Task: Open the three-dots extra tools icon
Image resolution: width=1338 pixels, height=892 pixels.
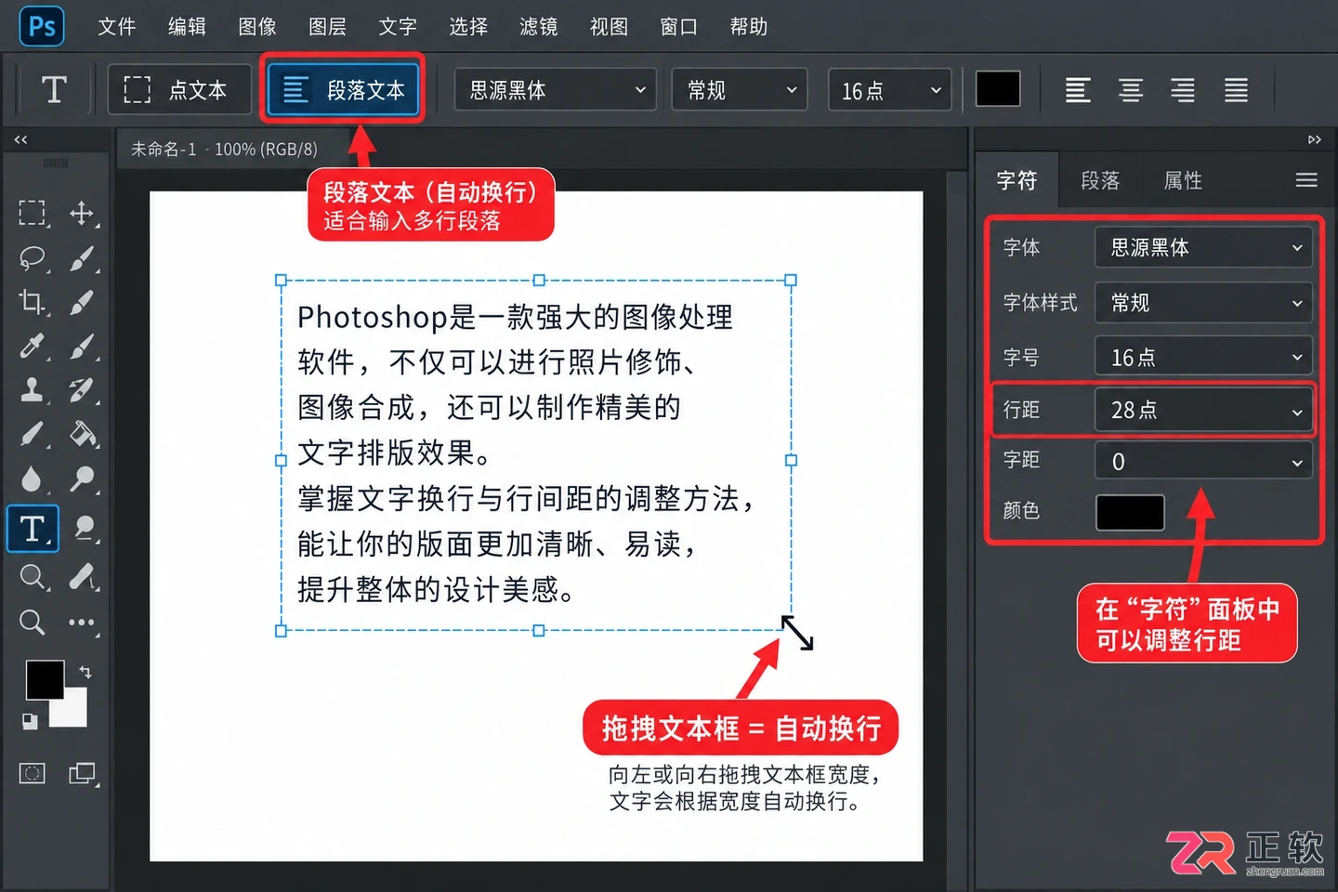Action: pos(82,623)
